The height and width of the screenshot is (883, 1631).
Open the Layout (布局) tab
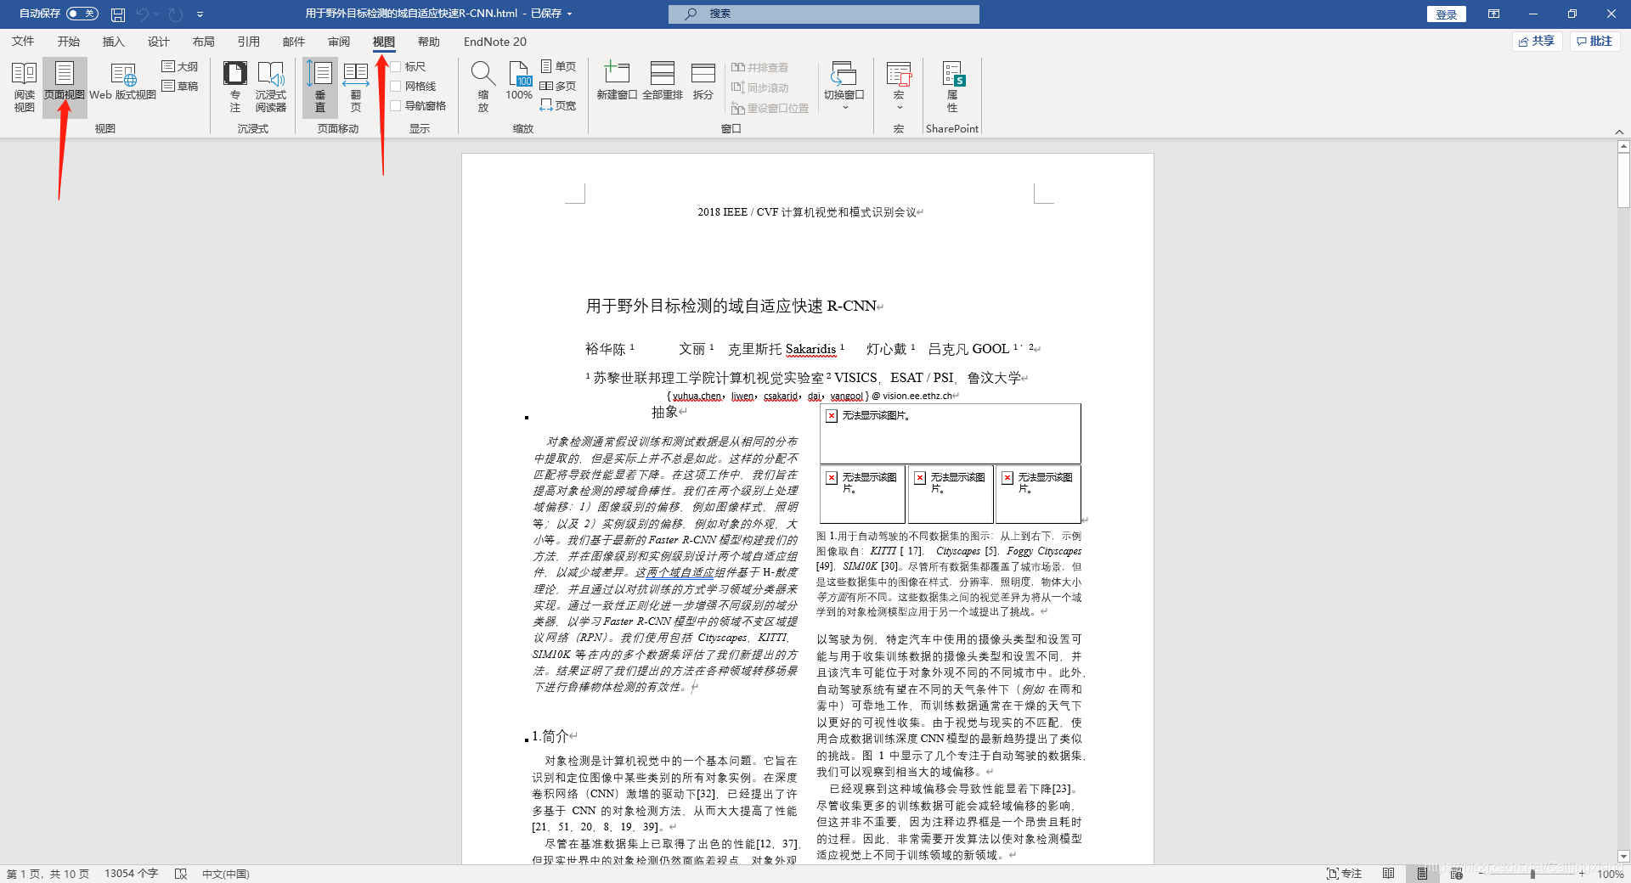203,42
